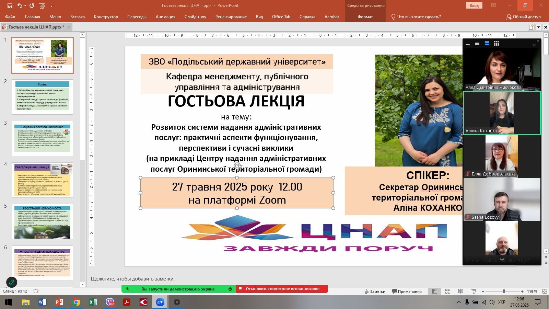Expand the Customize Quick Access Toolbar menu
This screenshot has height=309, width=549.
(52, 5)
